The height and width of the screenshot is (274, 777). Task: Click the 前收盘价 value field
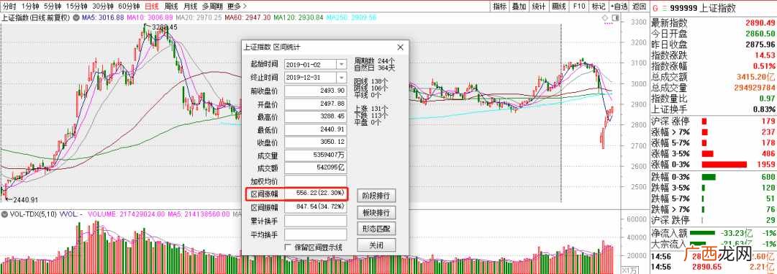315,91
